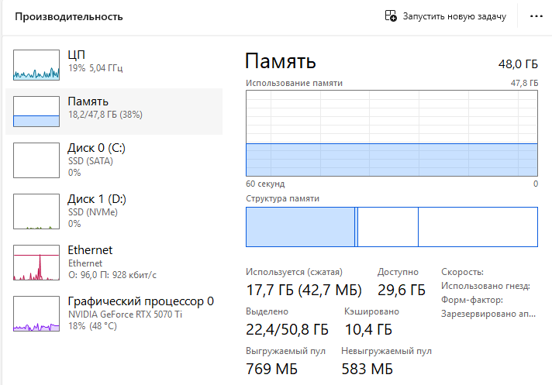Click the 'Производительность' page heading
This screenshot has height=385, width=552.
tap(69, 16)
